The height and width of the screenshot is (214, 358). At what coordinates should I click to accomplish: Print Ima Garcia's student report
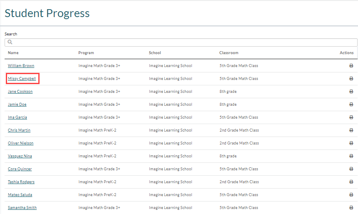pyautogui.click(x=351, y=117)
